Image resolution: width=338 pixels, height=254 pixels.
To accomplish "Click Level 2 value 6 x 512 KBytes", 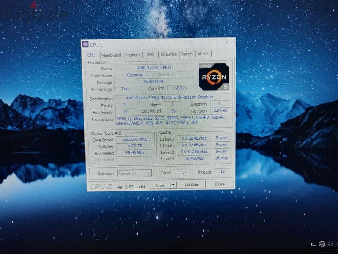I will (x=194, y=152).
